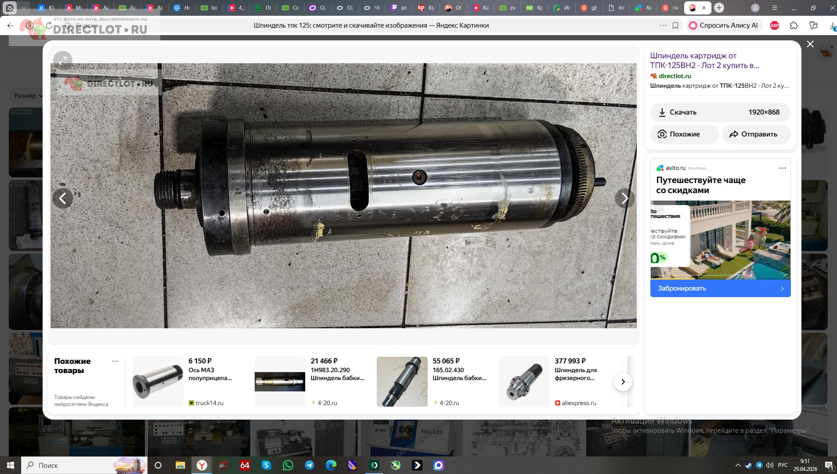The width and height of the screenshot is (837, 474).
Task: Bookmark this page in the address bar
Action: (x=675, y=25)
